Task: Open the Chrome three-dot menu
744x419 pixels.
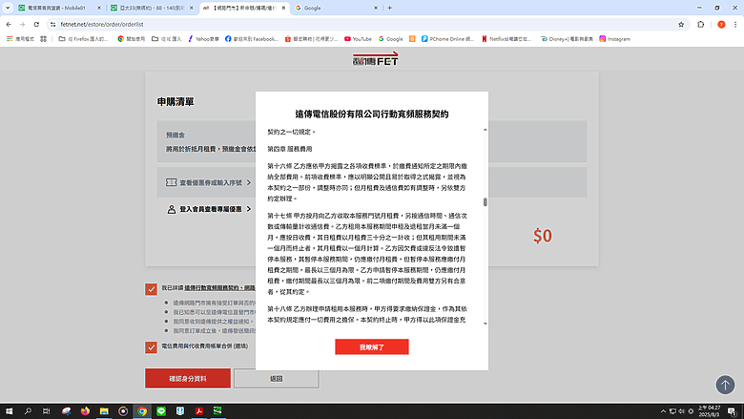Action: point(735,24)
